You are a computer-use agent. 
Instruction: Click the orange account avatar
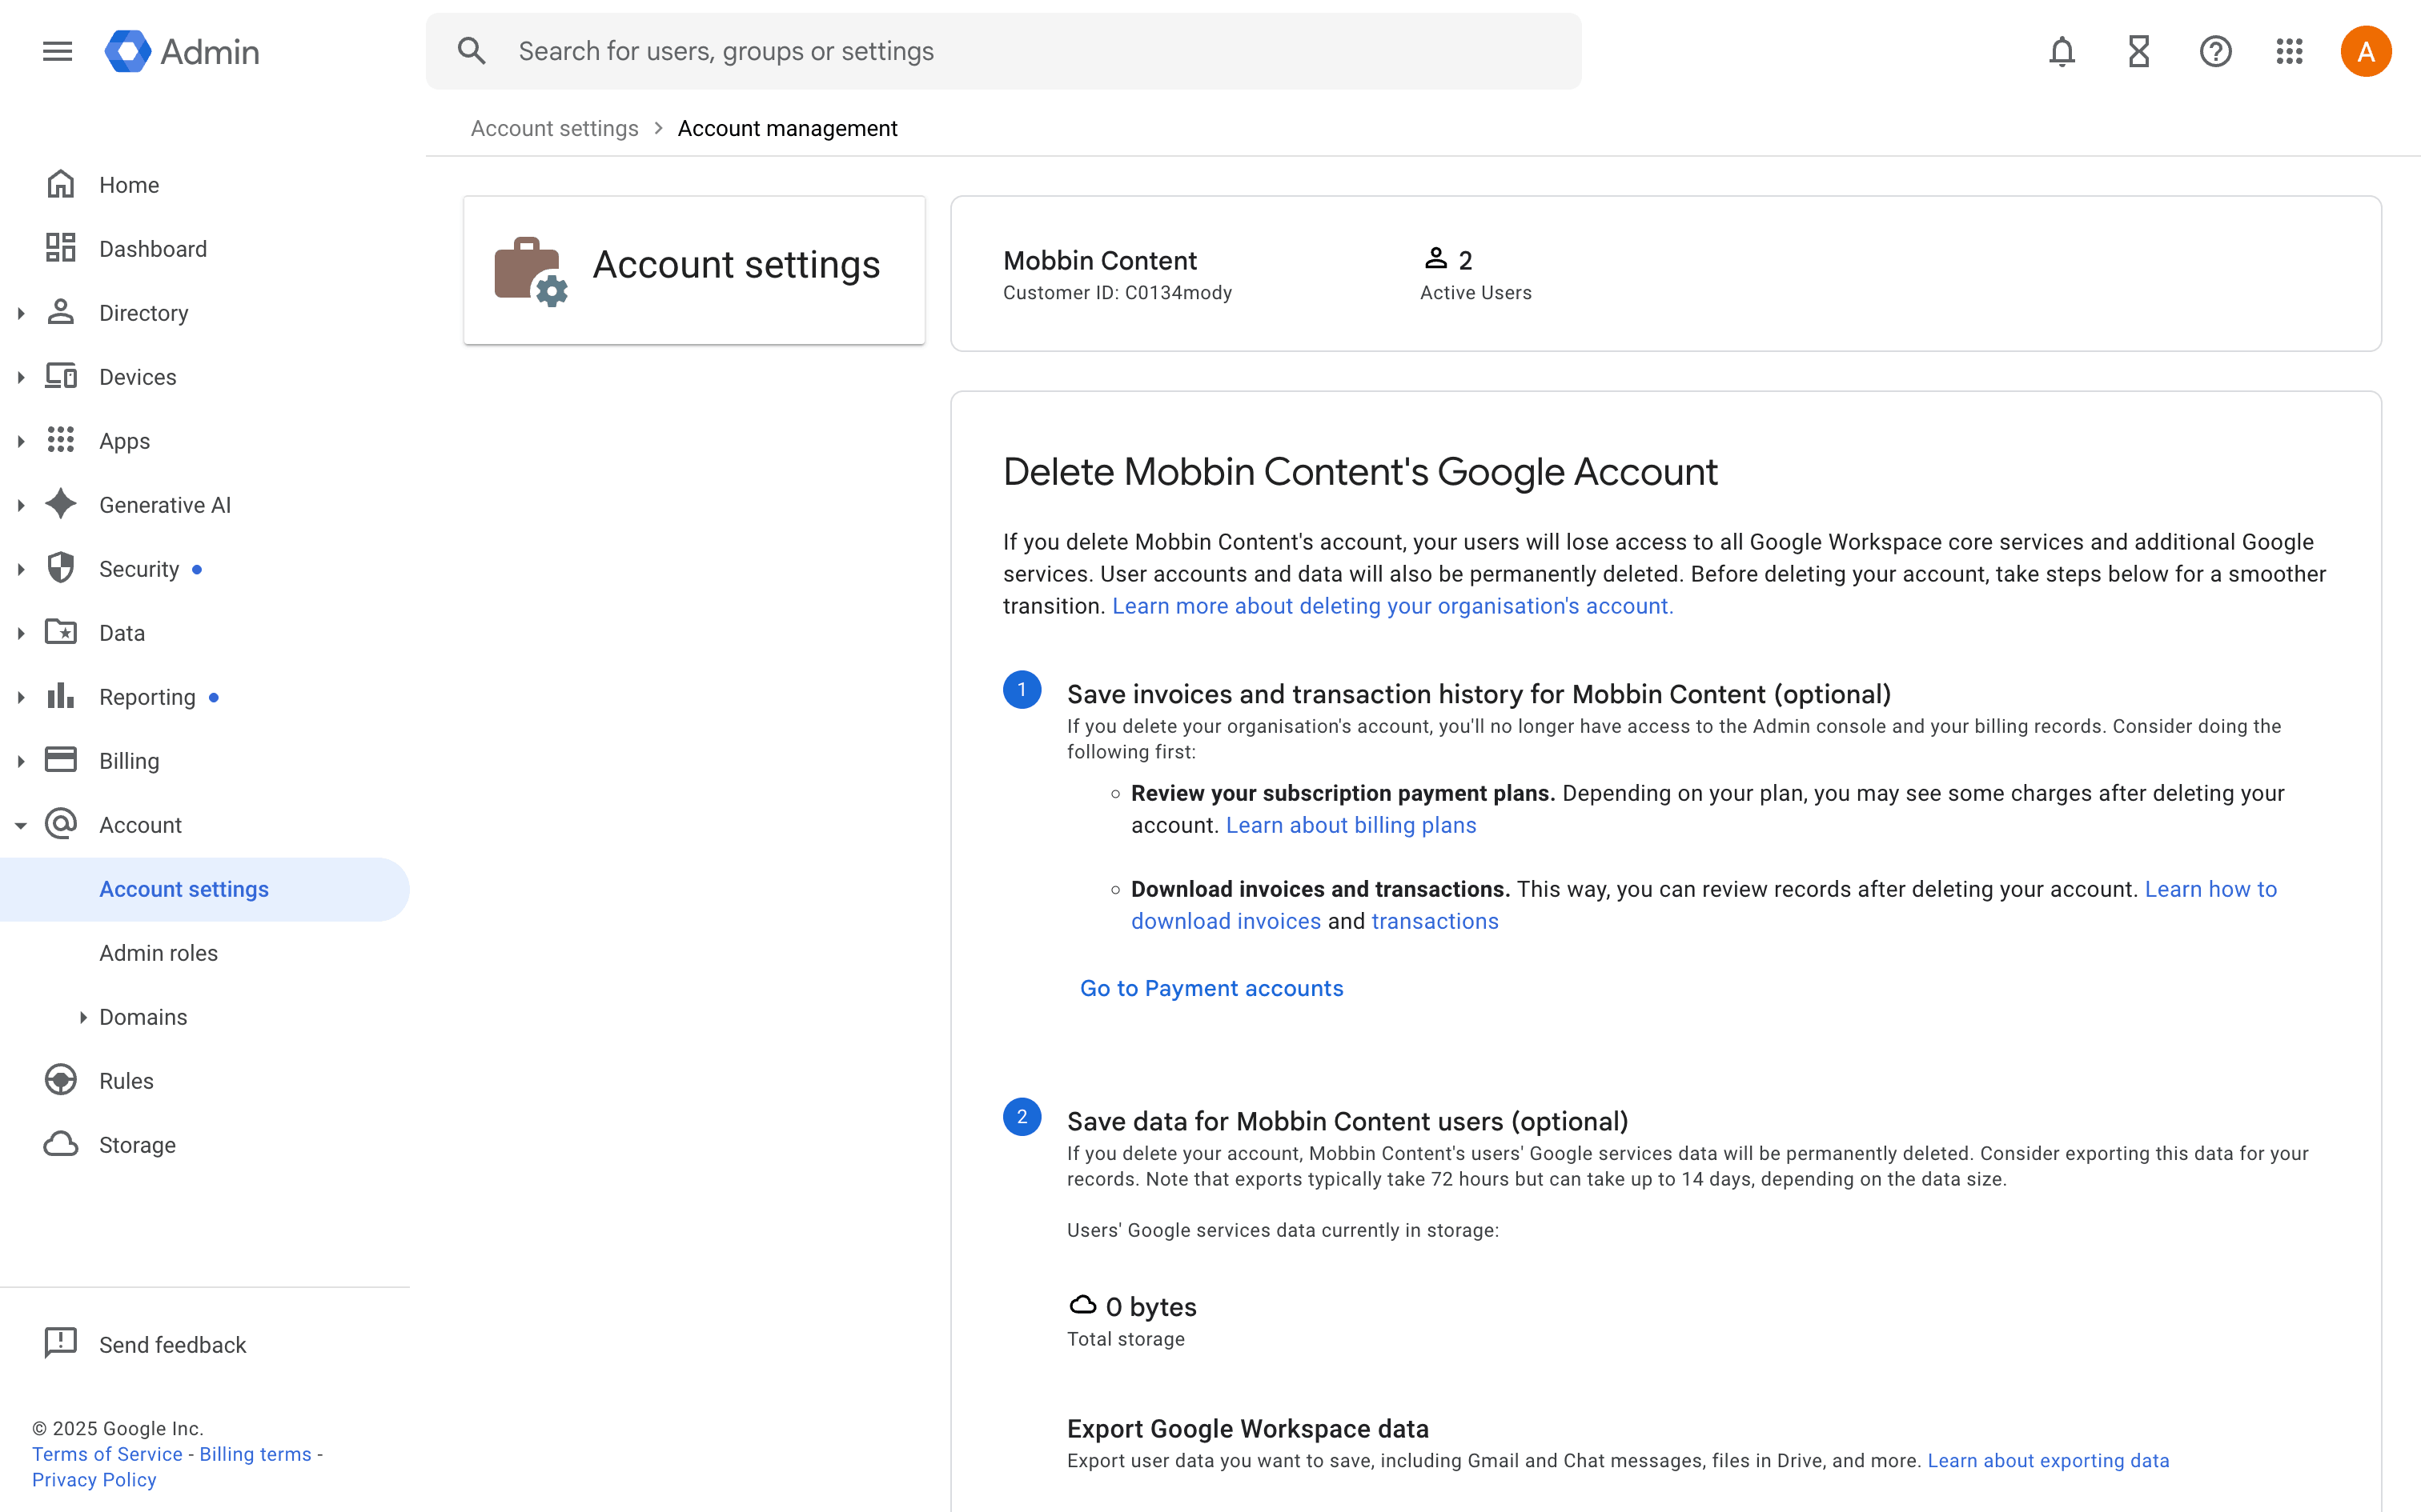pos(2365,51)
